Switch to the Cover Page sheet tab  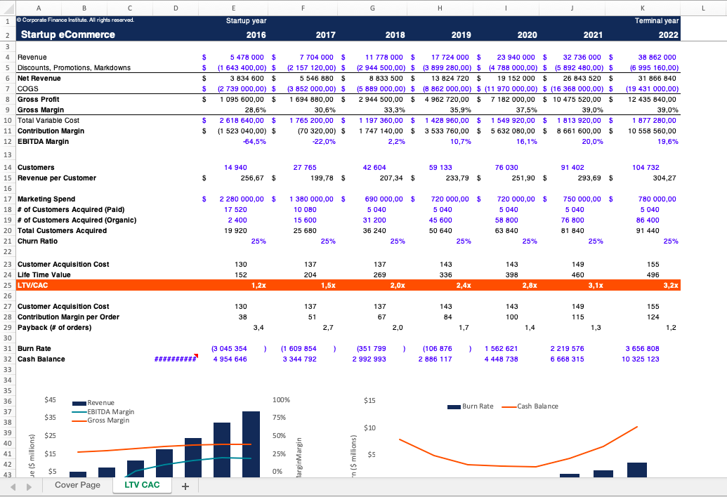point(77,485)
